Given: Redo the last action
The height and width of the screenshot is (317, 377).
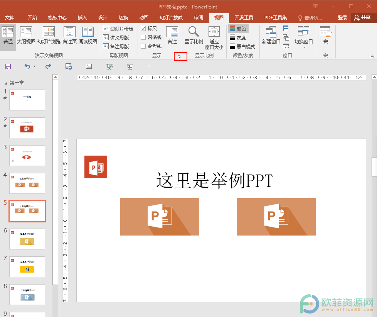Looking at the screenshot, I should pos(48,66).
